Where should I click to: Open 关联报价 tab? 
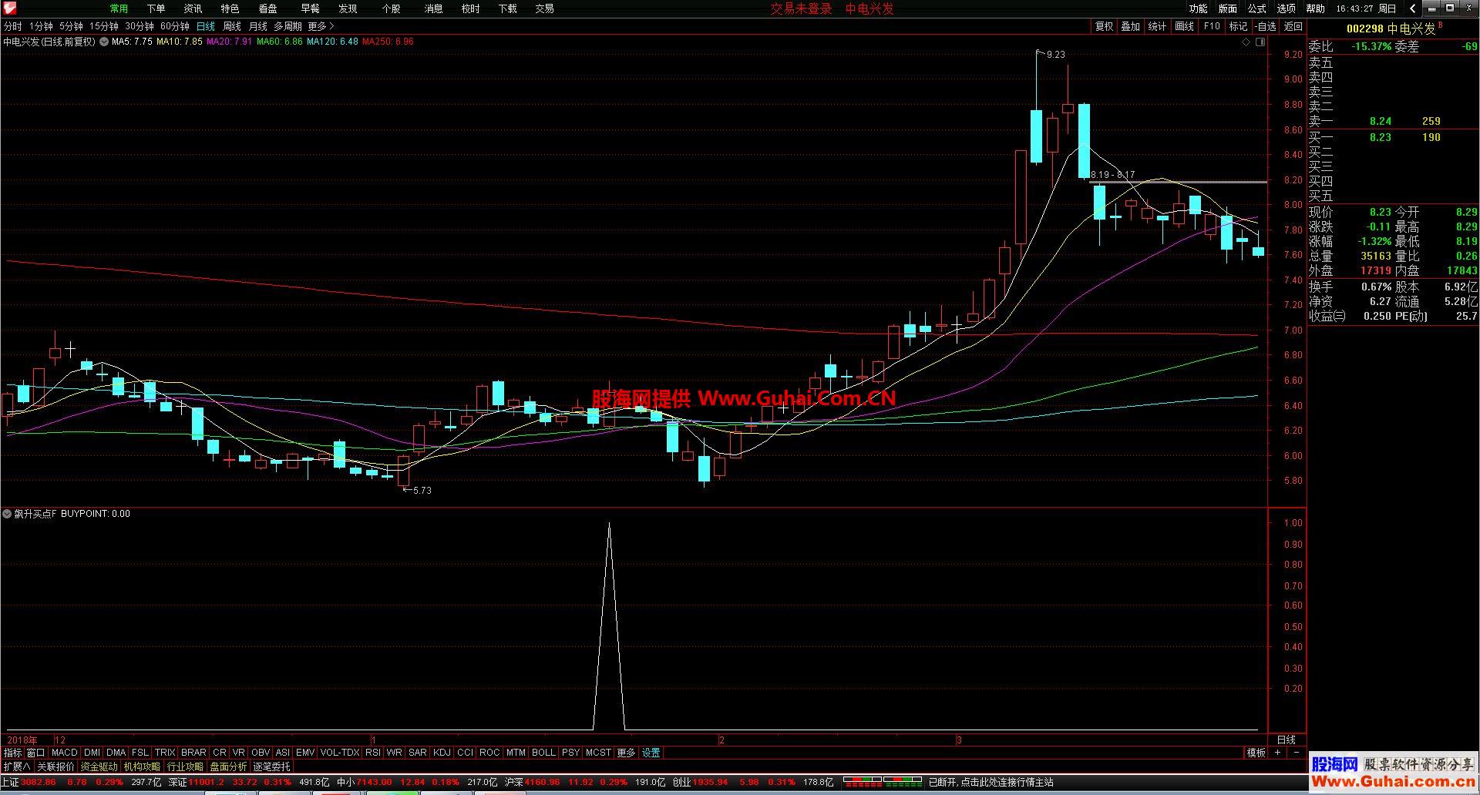click(x=55, y=766)
